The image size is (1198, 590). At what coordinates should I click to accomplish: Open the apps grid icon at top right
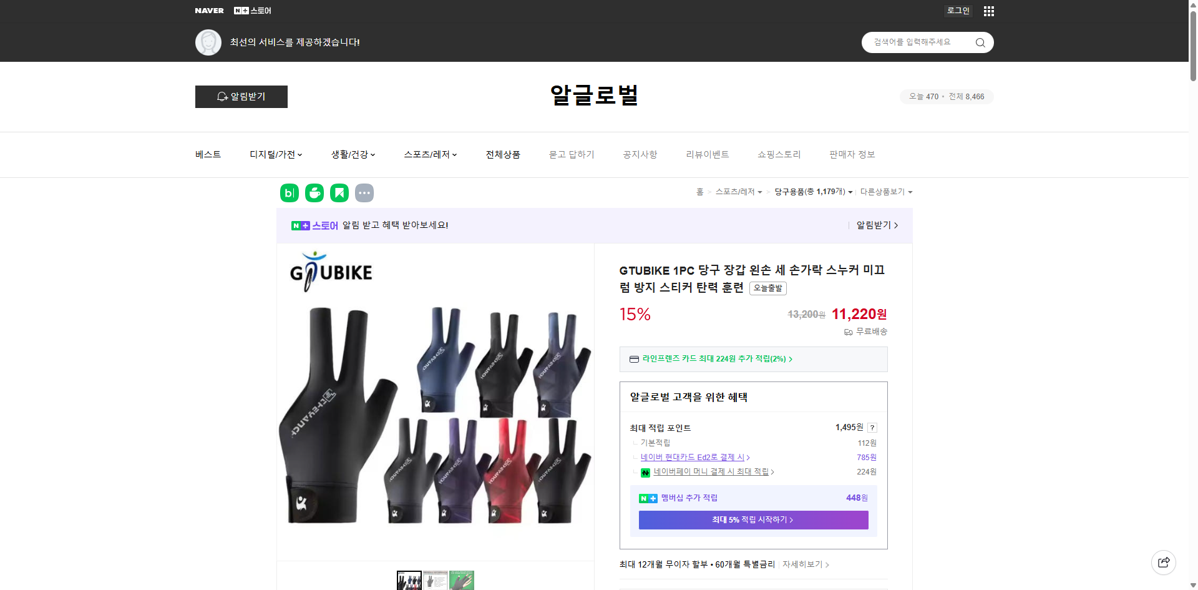click(988, 11)
